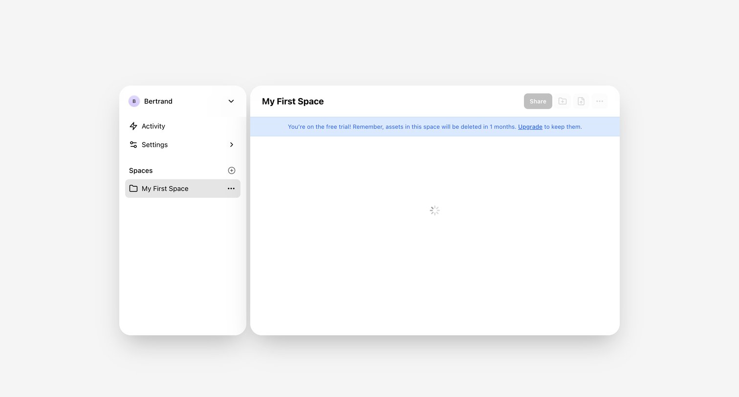The image size is (739, 397).
Task: Select My First Space in sidebar
Action: click(183, 189)
